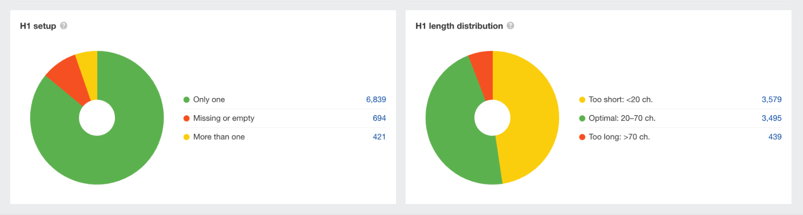This screenshot has height=215, width=803.
Task: Click the 421 More than one count
Action: (379, 137)
